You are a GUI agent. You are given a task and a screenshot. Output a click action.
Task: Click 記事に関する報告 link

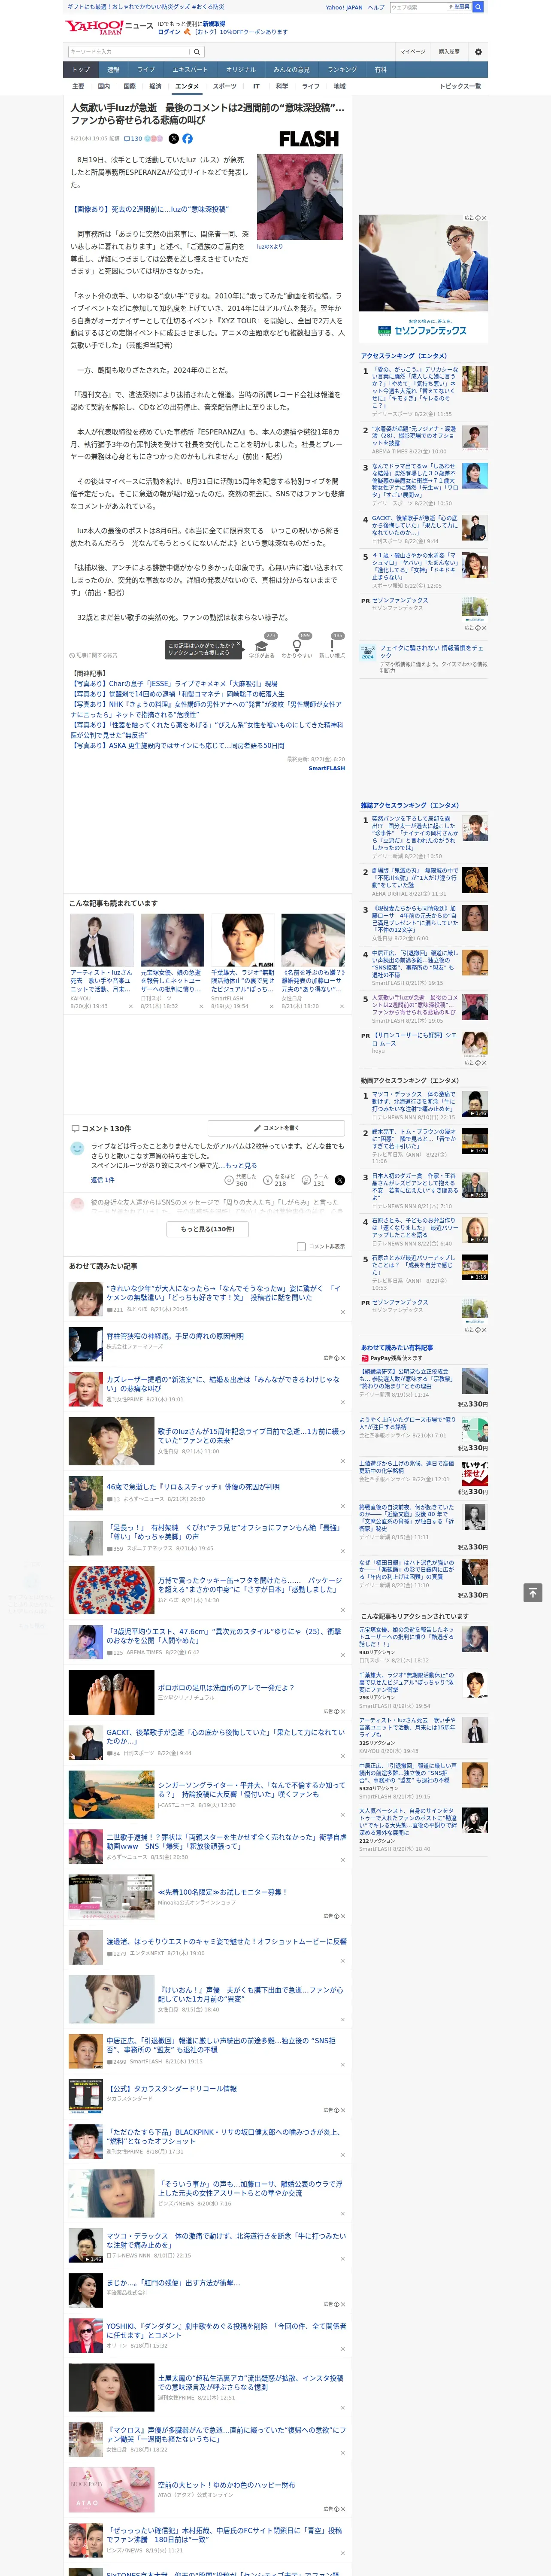(94, 655)
